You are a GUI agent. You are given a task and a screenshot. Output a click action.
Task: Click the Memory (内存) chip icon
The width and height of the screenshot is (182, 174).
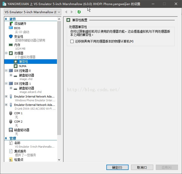coord(11,45)
